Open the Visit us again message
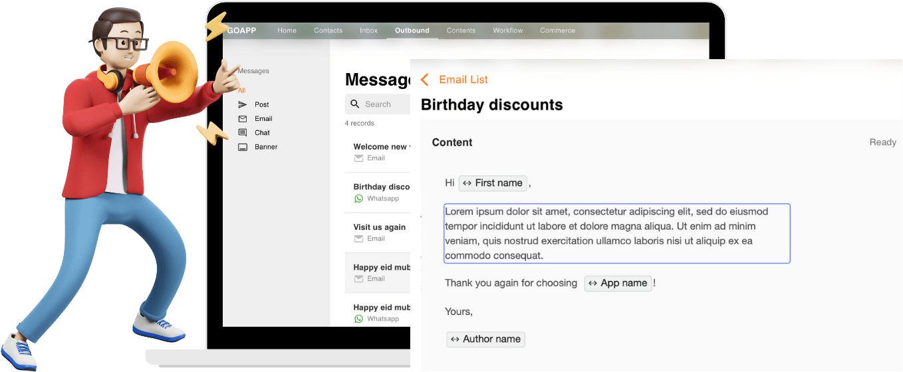 (x=378, y=232)
